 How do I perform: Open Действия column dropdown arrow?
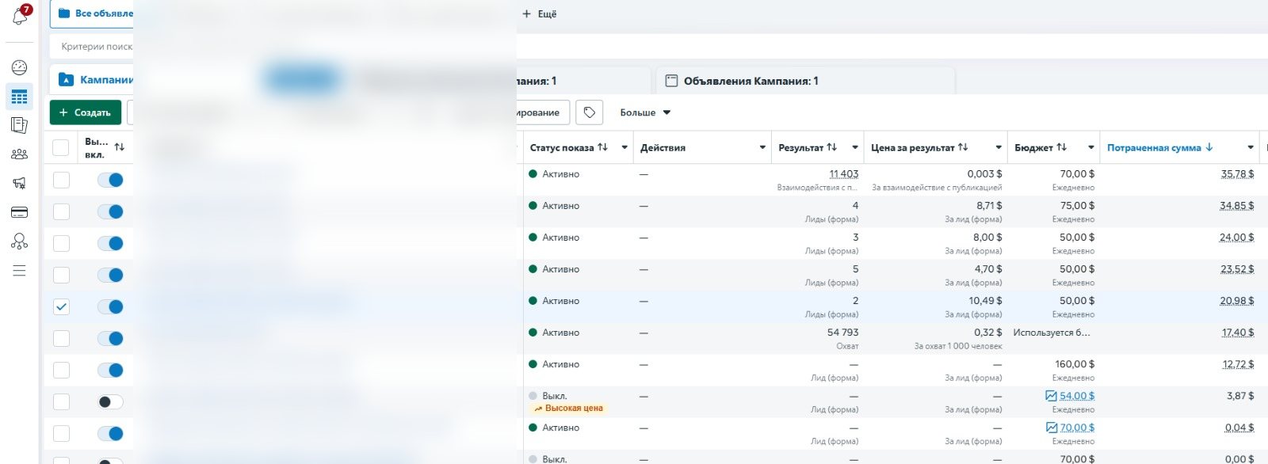point(762,147)
